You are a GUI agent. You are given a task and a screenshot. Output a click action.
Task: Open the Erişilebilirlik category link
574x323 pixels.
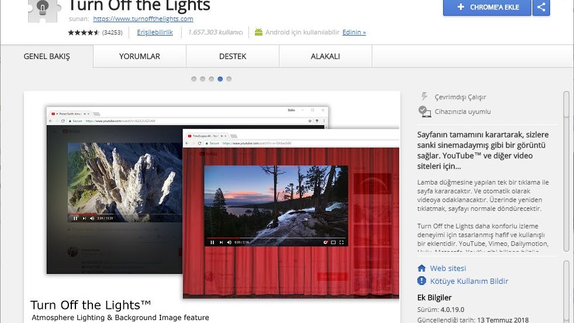point(155,32)
